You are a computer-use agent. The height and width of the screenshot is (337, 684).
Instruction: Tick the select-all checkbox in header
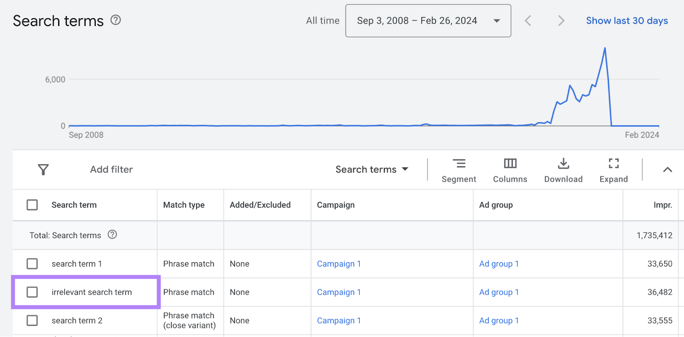click(x=32, y=205)
